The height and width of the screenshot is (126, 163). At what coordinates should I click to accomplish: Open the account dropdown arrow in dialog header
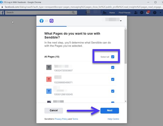(121, 21)
